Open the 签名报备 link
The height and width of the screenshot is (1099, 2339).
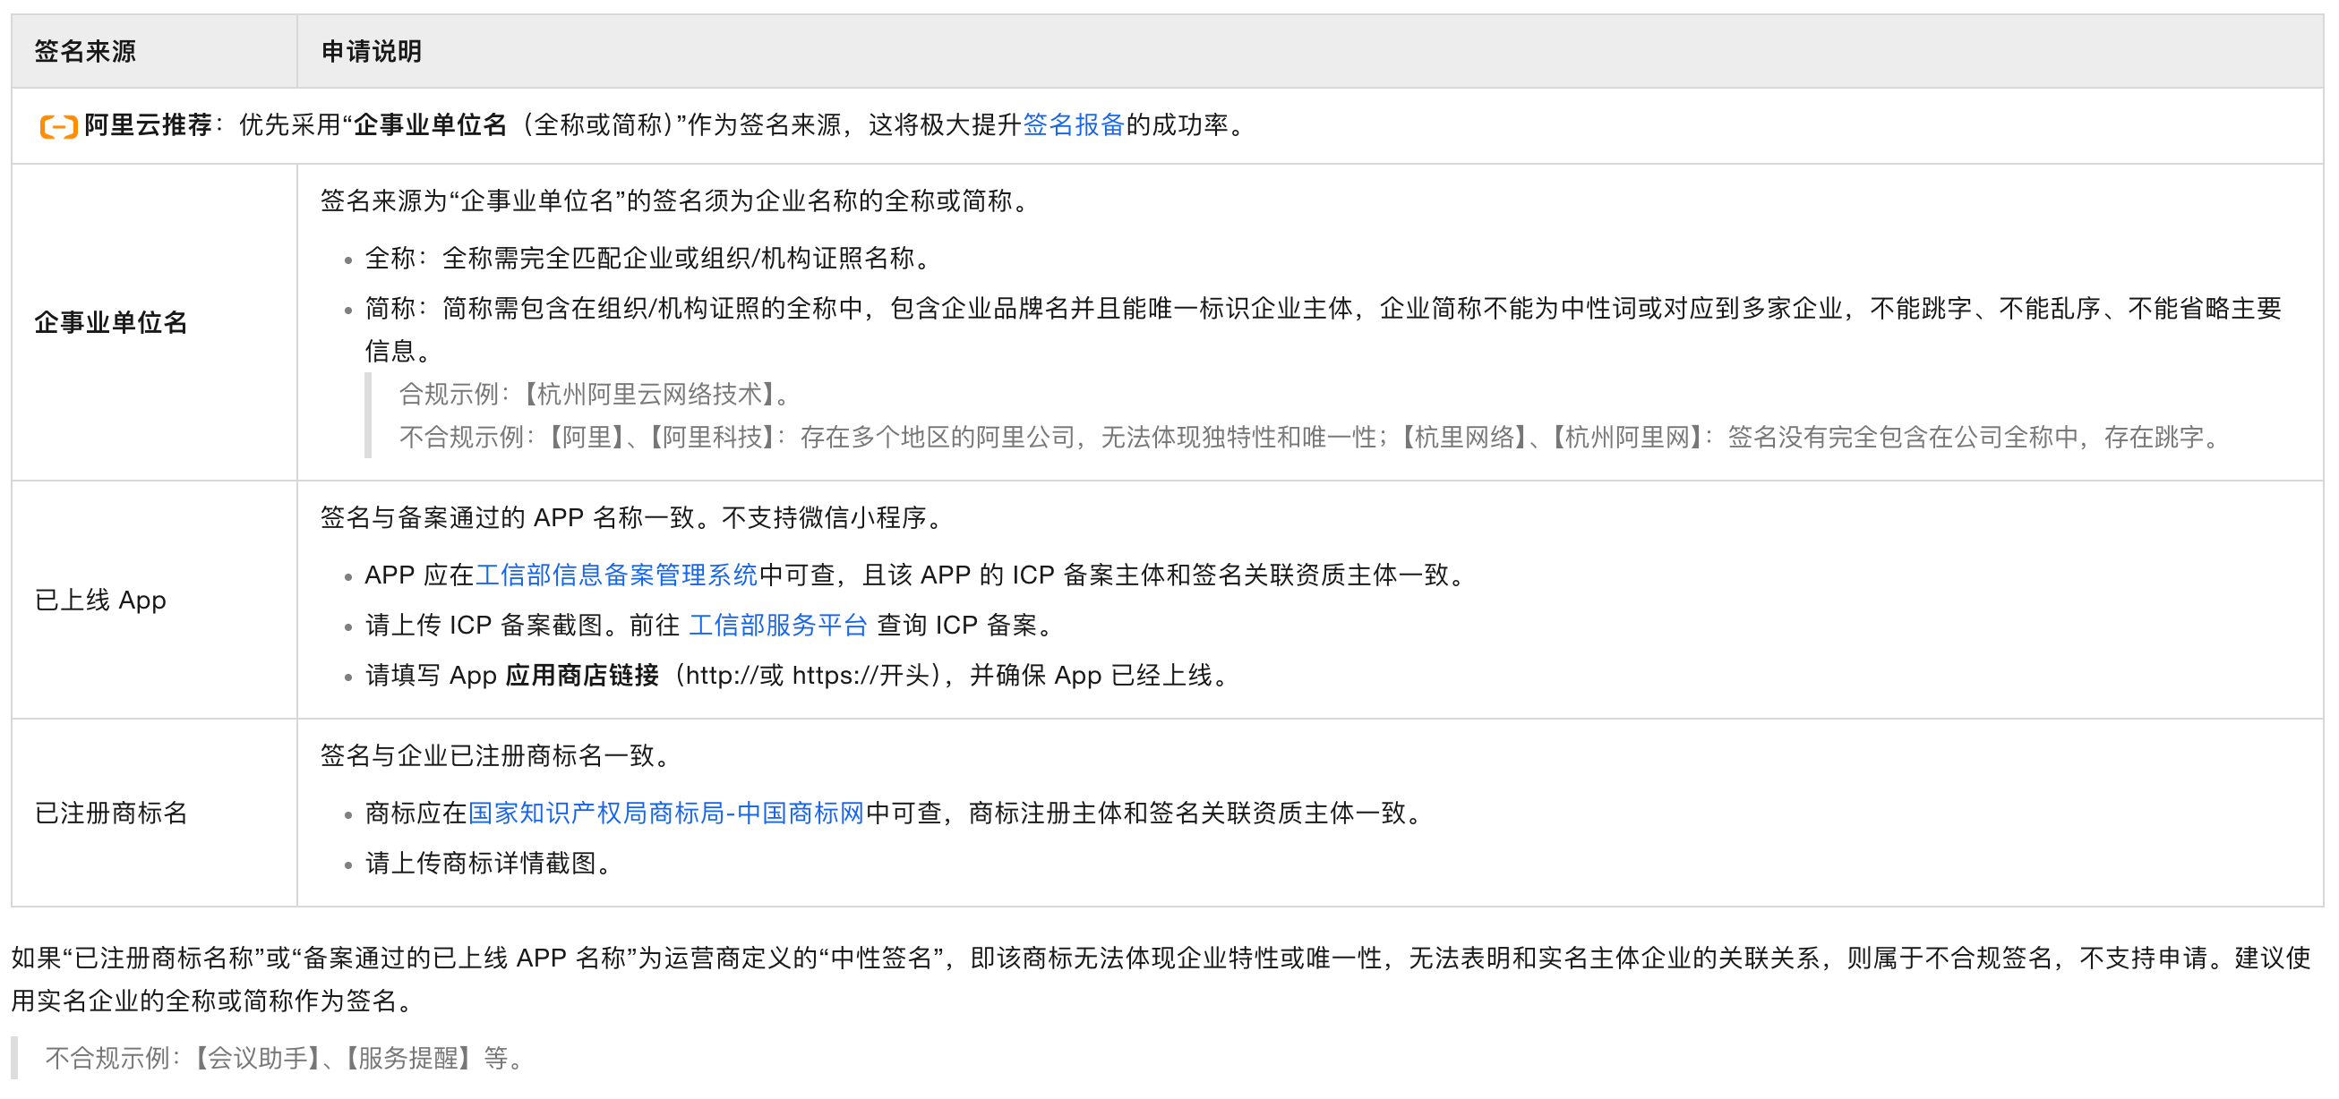click(1074, 125)
